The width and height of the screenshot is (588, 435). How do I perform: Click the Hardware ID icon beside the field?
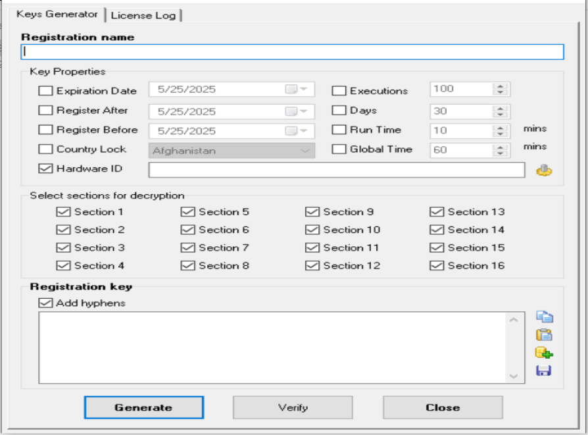543,170
